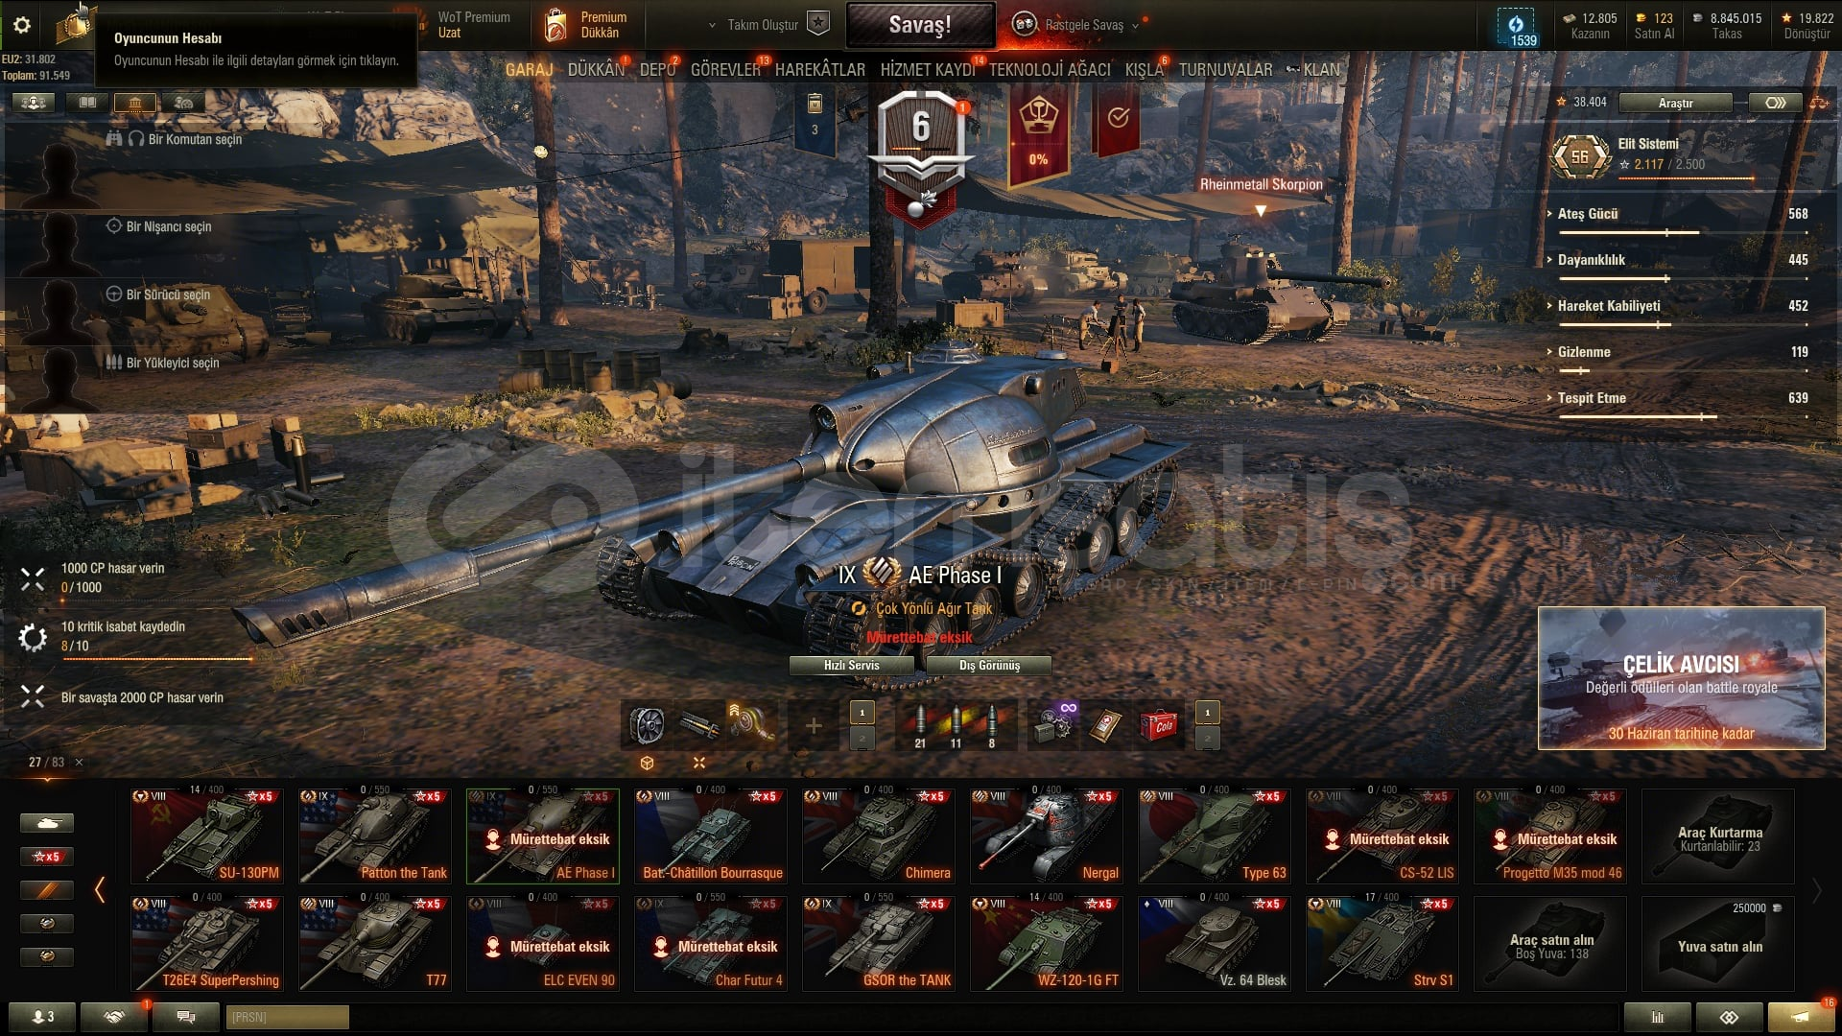1842x1036 pixels.
Task: Open the red toolbox repair kit
Action: [x=1157, y=725]
